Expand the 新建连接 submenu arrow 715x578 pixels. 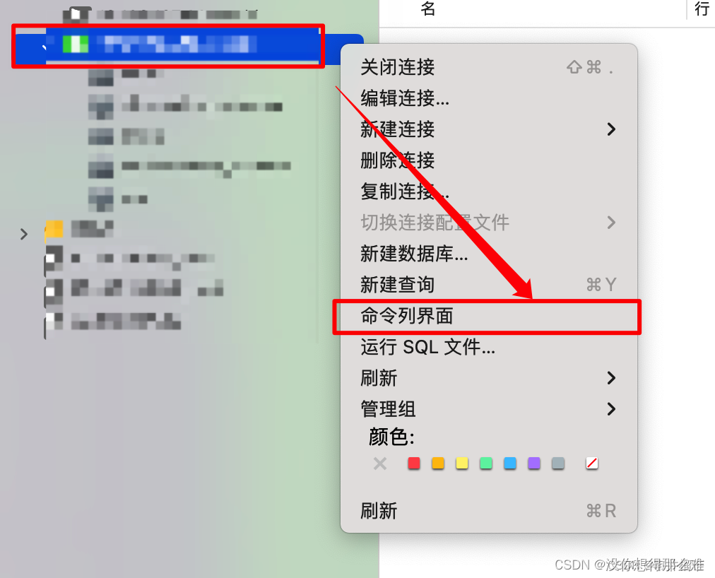pyautogui.click(x=611, y=129)
